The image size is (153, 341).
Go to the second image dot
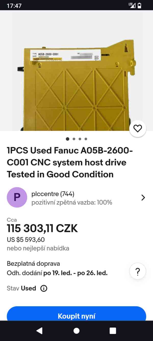[74, 139]
